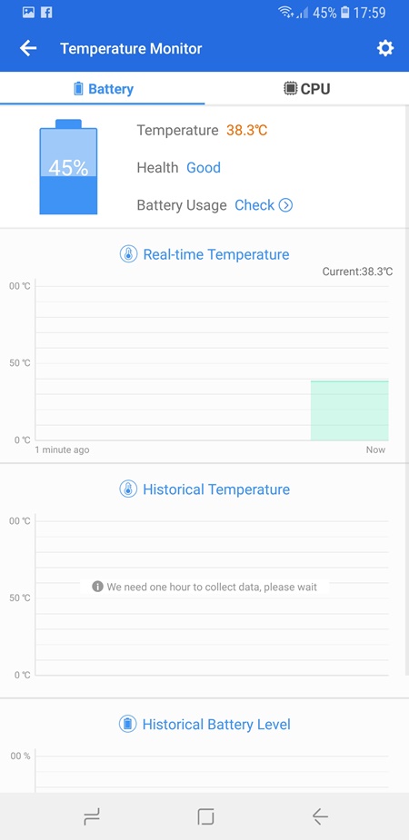Tap the back arrow in the header
This screenshot has height=840, width=409.
[28, 48]
